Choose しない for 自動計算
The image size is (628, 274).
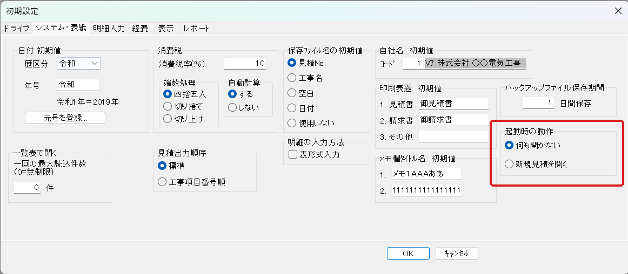244,107
